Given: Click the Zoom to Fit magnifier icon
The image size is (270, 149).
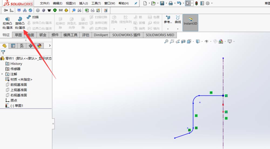Looking at the screenshot, I should pyautogui.click(x=166, y=41).
